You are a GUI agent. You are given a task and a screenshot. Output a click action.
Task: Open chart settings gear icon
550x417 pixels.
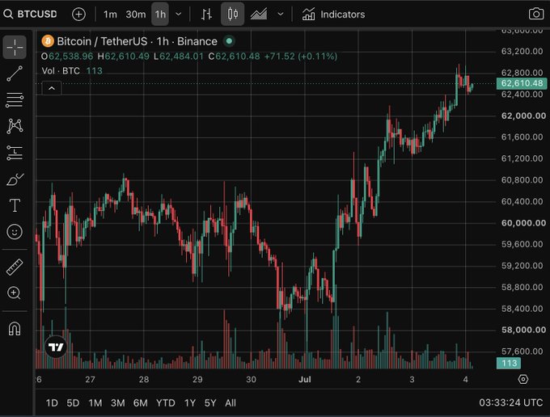[x=523, y=379]
